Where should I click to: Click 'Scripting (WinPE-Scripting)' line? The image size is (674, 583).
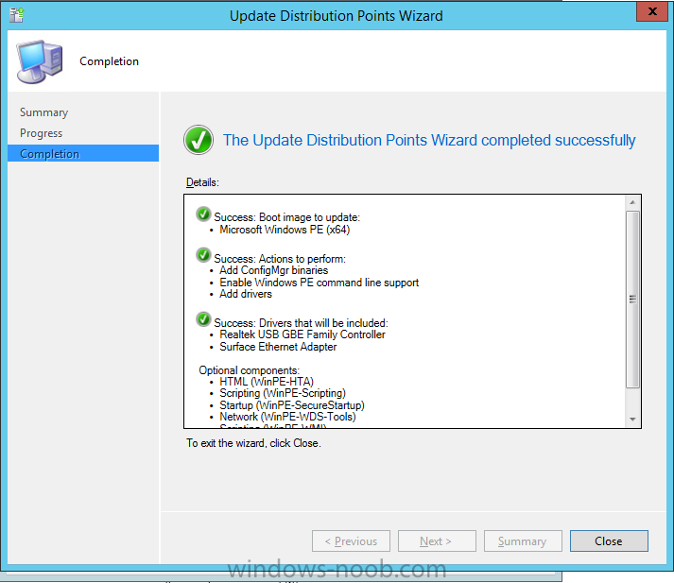pos(283,393)
